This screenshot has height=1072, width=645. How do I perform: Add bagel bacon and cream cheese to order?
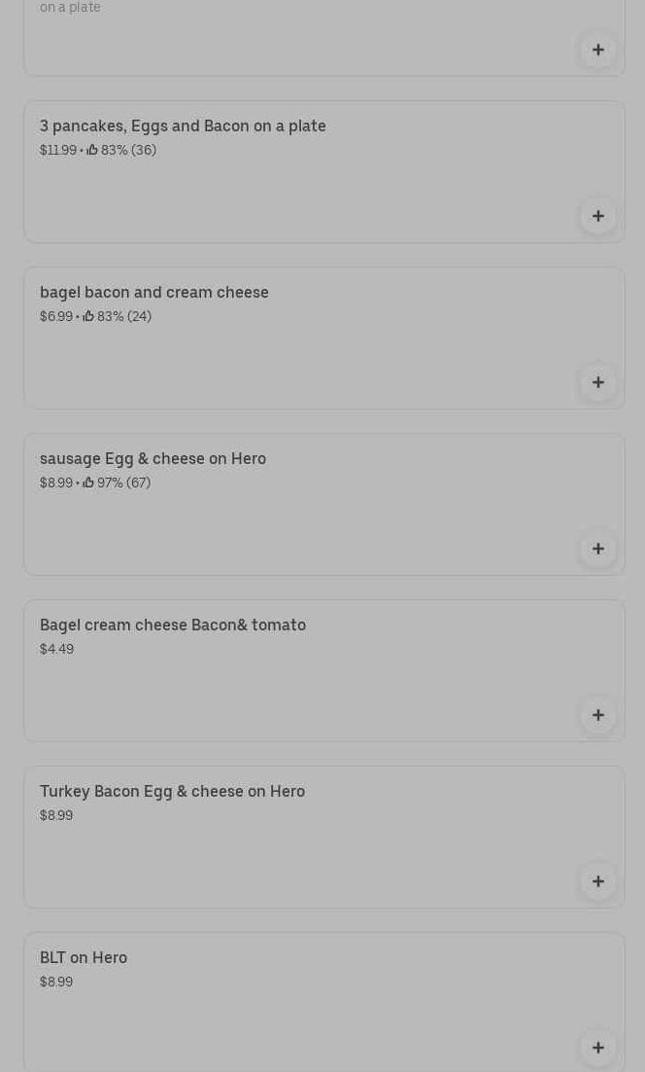click(x=597, y=382)
